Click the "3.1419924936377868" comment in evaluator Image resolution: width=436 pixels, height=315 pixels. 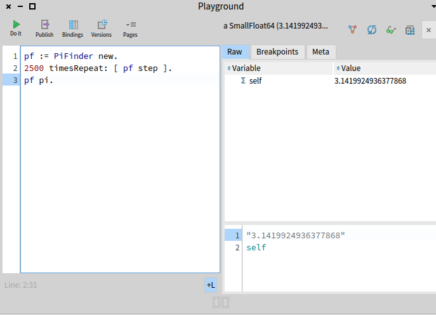296,236
